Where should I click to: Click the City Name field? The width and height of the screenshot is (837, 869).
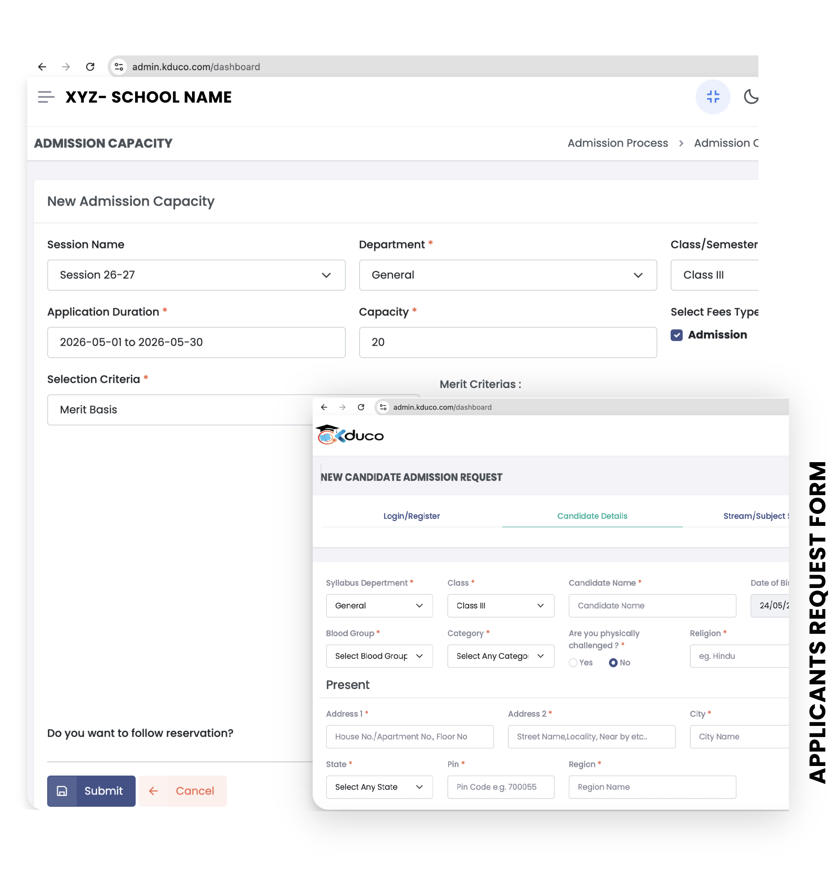[739, 736]
